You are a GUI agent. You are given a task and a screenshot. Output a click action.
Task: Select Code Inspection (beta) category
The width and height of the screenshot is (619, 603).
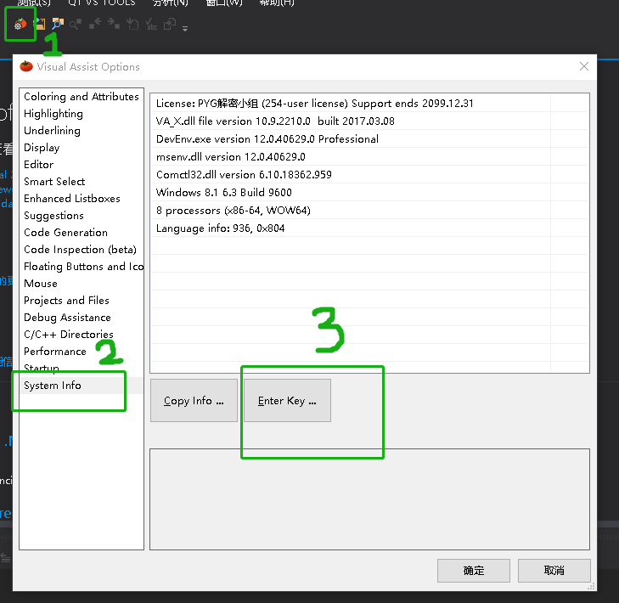pyautogui.click(x=82, y=250)
